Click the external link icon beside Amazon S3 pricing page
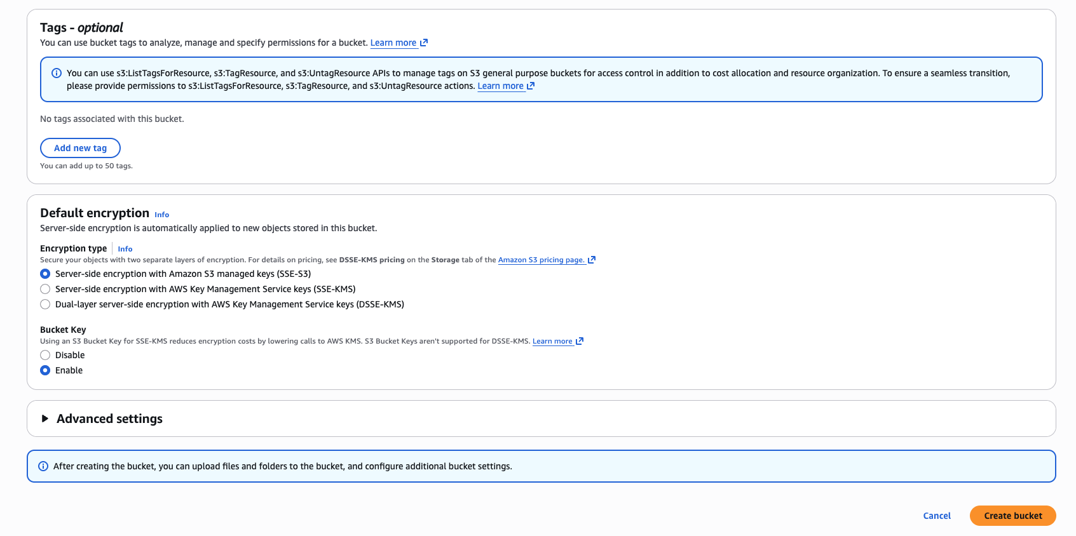 coord(592,260)
